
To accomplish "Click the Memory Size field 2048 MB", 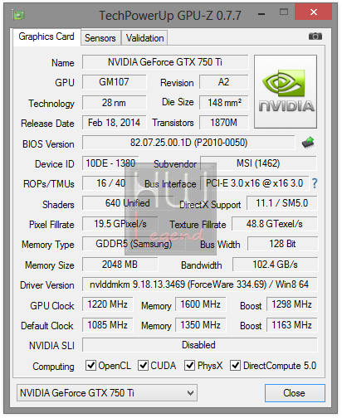I will [120, 265].
